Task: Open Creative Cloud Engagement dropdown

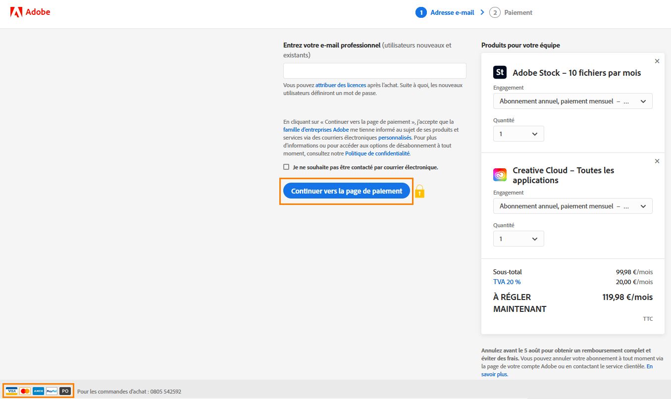Action: (x=573, y=206)
